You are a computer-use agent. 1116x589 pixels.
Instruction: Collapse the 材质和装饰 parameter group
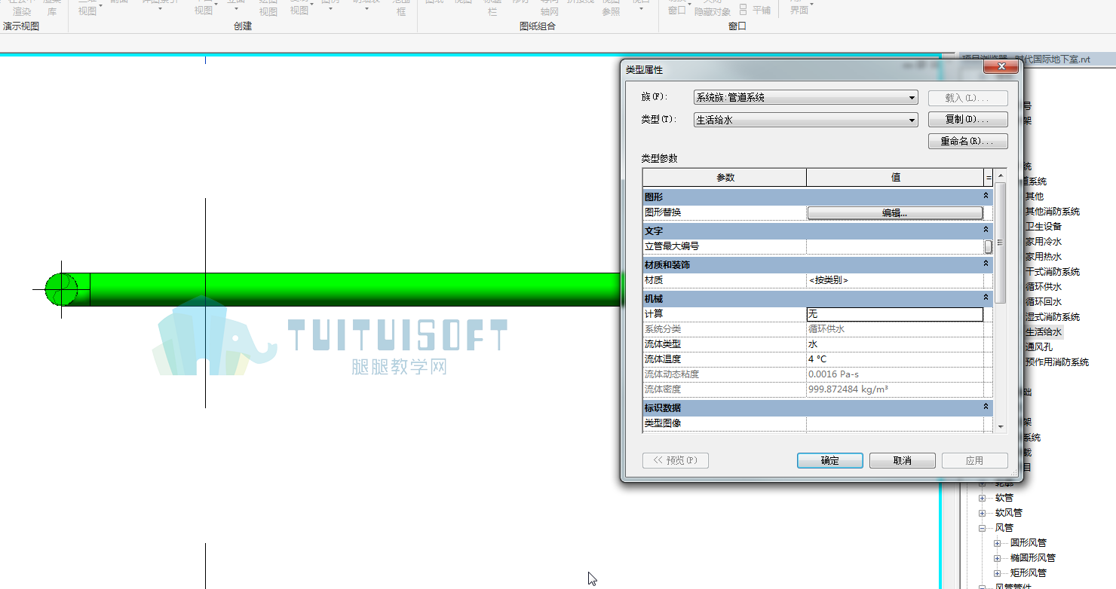click(986, 264)
